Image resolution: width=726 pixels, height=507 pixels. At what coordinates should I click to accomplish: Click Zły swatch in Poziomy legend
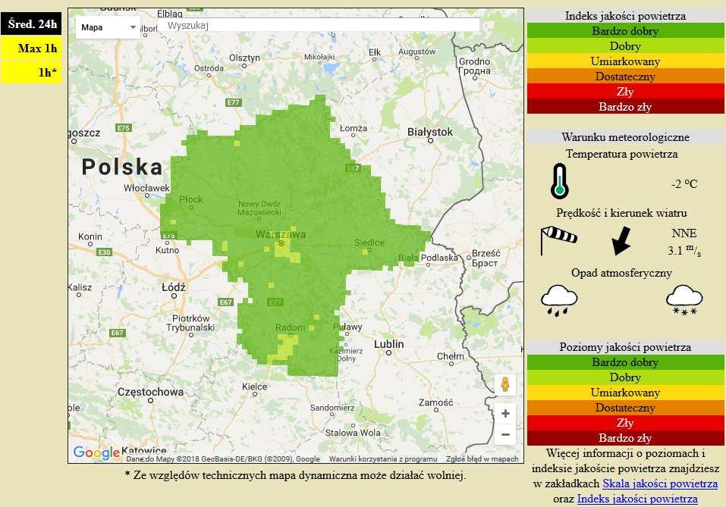coord(626,423)
